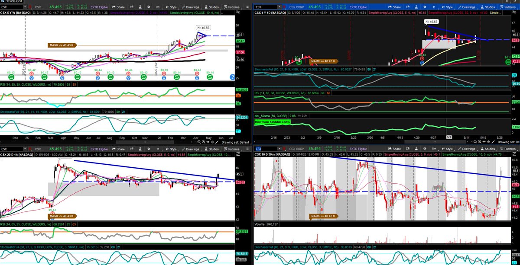Open Patterns menu in the daily chart
The image size is (520, 265).
point(509,7)
